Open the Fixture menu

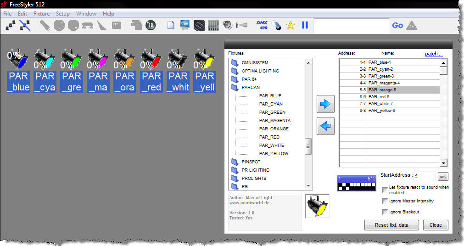[41, 14]
